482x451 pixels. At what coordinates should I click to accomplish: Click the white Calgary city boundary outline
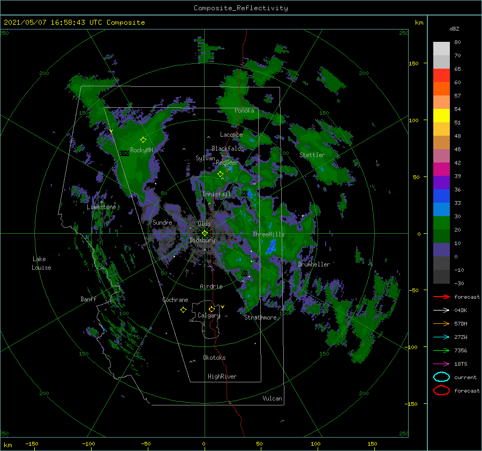pos(205,320)
